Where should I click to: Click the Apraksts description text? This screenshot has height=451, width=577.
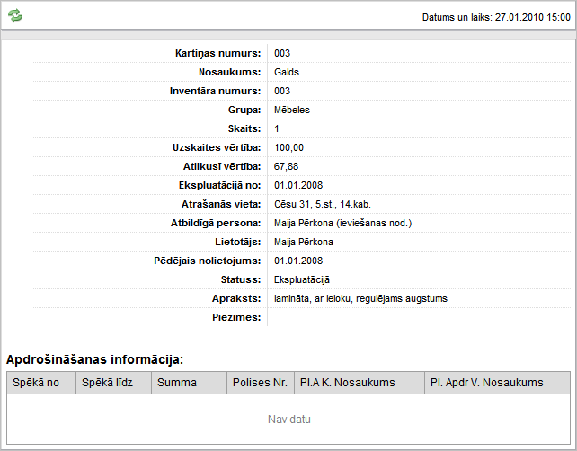pos(360,298)
